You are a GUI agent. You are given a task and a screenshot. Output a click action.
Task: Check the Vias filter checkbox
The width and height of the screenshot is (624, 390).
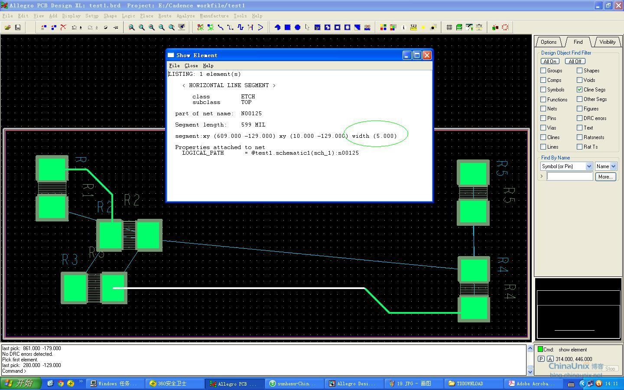click(543, 128)
